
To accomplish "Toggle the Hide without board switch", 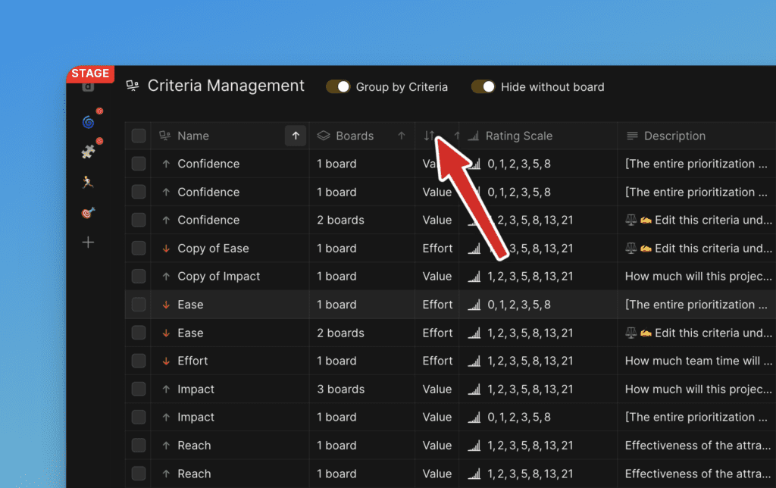I will coord(483,87).
